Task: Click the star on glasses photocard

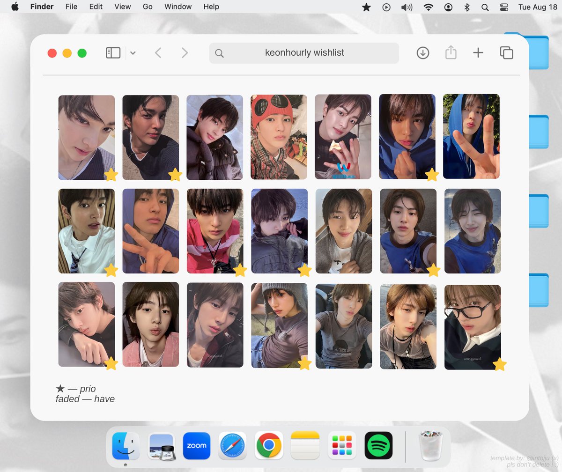Action: (x=500, y=364)
